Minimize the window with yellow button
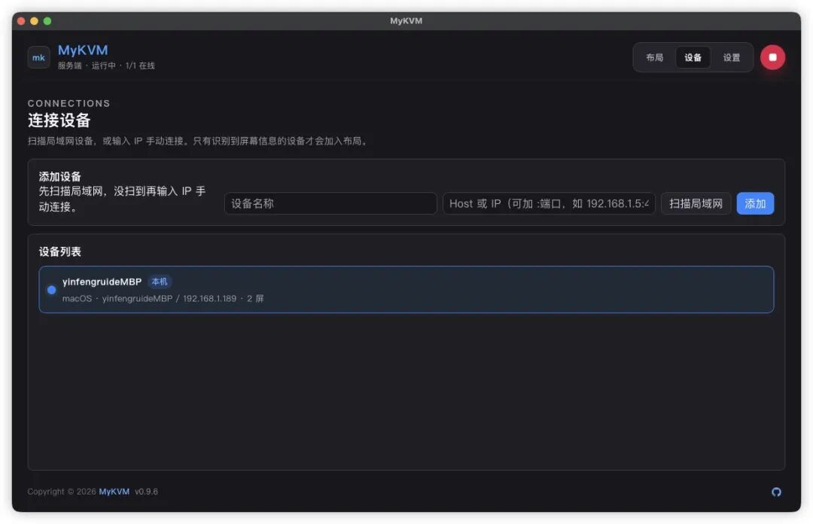Image resolution: width=813 pixels, height=524 pixels. pyautogui.click(x=34, y=21)
